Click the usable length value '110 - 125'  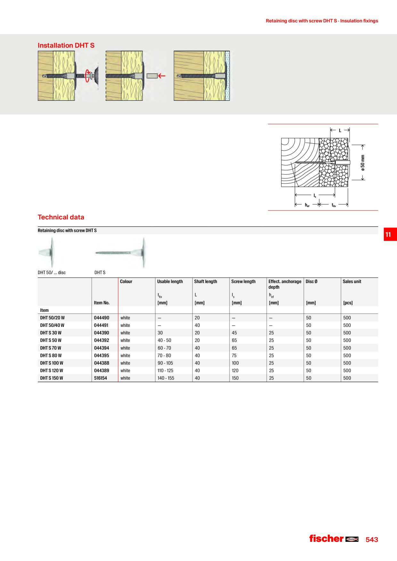(166, 370)
